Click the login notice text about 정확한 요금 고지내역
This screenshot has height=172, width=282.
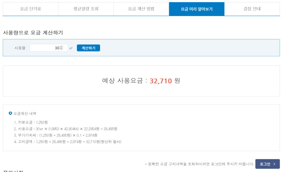tap(200, 164)
